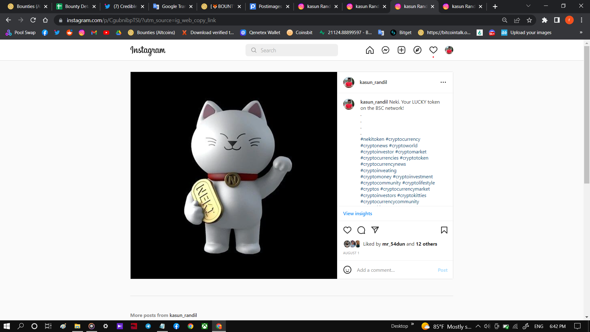
Task: Bookmark this page with the star icon
Action: (x=529, y=20)
